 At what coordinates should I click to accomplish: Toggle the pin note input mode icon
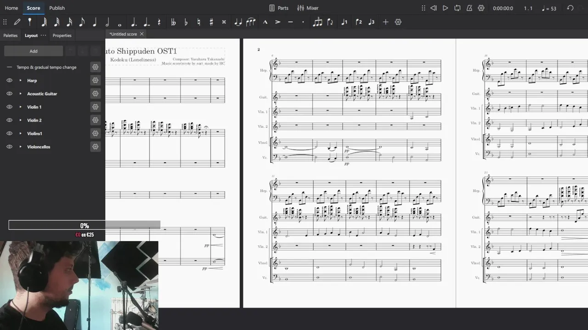(x=30, y=22)
